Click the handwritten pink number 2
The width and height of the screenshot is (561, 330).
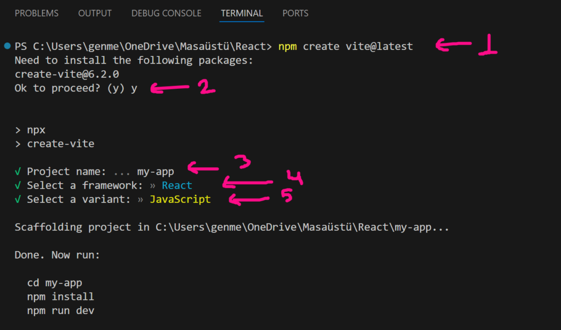(x=206, y=87)
